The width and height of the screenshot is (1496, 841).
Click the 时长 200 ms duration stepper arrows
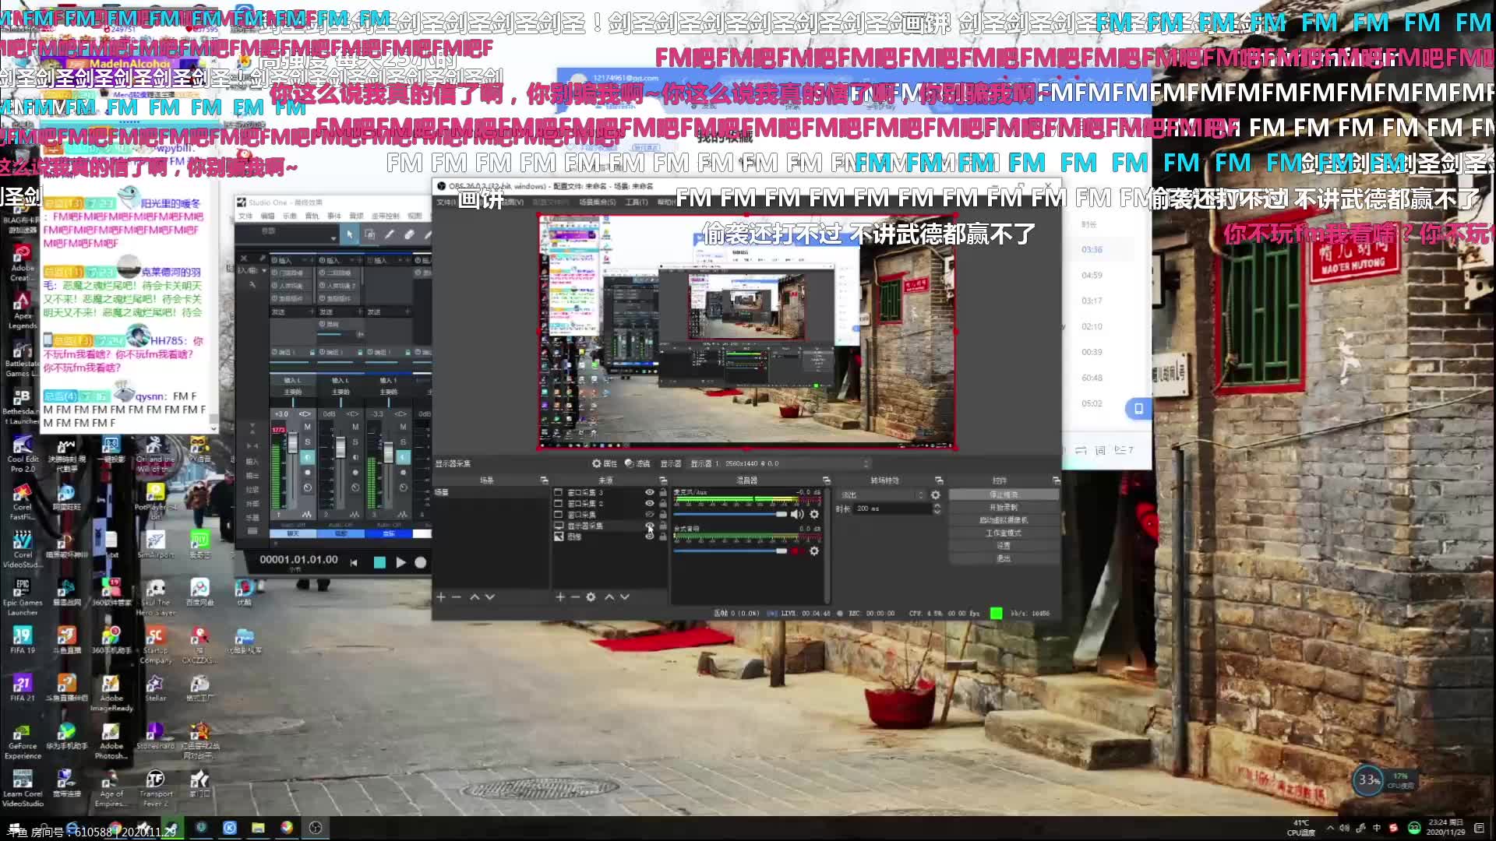pos(937,508)
